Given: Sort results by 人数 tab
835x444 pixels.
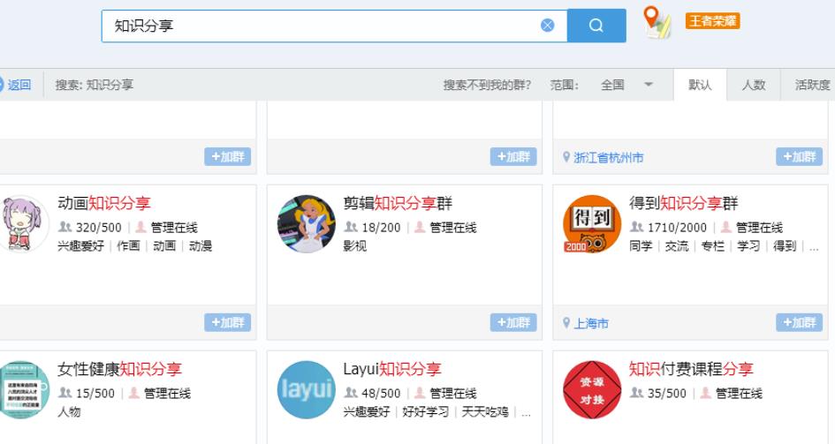Looking at the screenshot, I should tap(753, 85).
